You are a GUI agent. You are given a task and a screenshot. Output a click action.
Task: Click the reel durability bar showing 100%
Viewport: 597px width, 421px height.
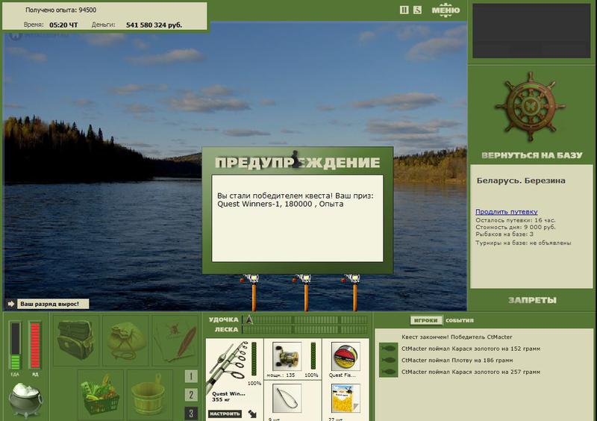coord(313,355)
